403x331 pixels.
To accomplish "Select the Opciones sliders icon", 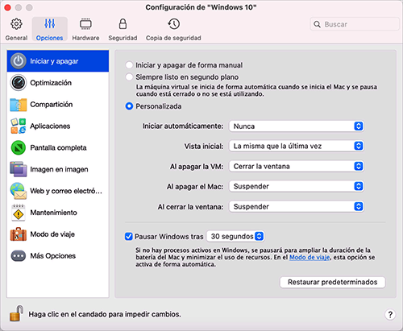I will (x=50, y=23).
